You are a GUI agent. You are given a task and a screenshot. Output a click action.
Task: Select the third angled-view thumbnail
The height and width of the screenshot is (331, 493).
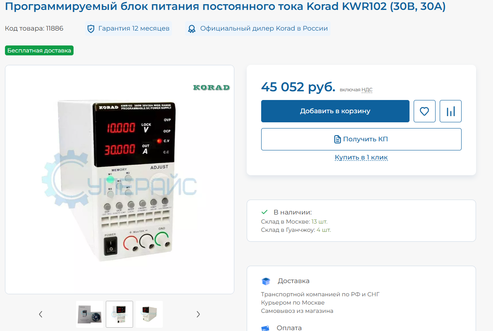[149, 314]
